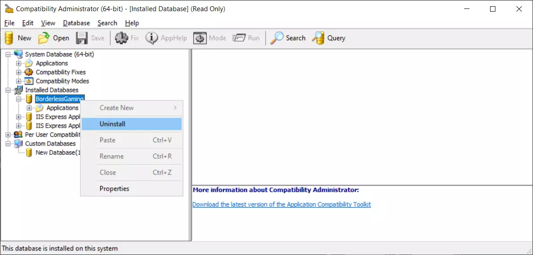Click the Save floppy disk icon
533x255 pixels.
point(81,38)
